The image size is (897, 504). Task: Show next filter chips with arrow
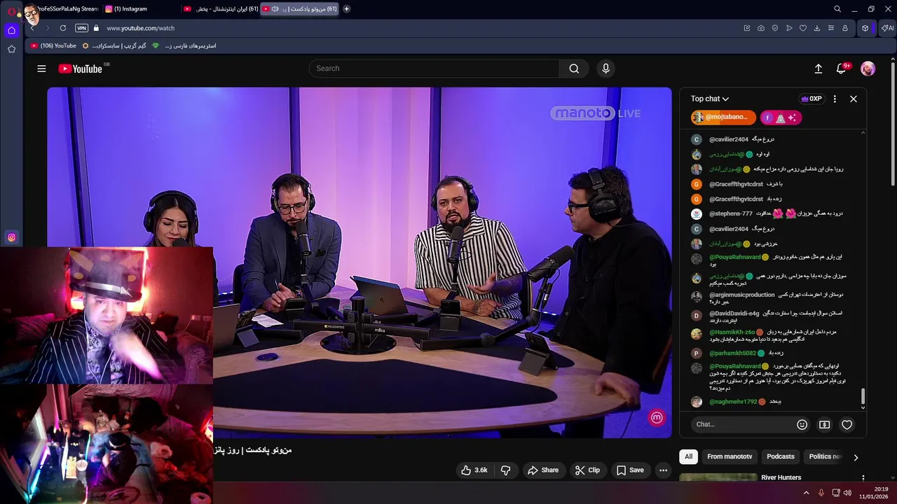[856, 457]
